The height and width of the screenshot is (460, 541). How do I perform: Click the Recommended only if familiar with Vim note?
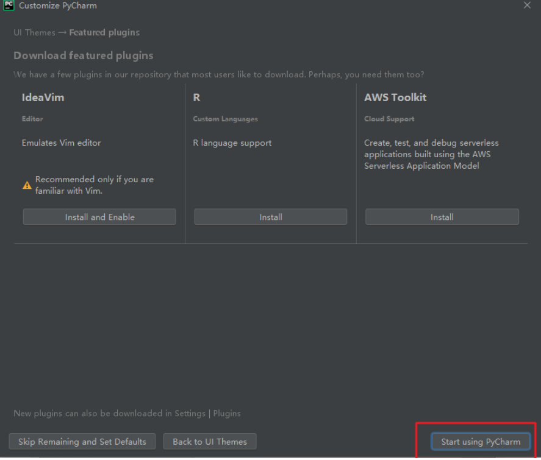coord(94,185)
